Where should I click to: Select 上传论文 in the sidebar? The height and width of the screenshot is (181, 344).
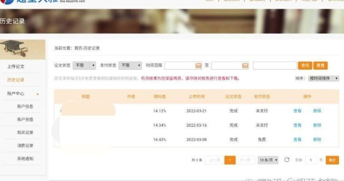pyautogui.click(x=16, y=67)
